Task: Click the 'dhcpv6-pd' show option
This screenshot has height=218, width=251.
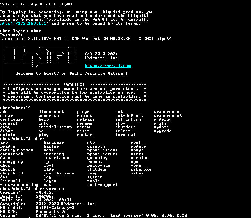Action: [12, 174]
